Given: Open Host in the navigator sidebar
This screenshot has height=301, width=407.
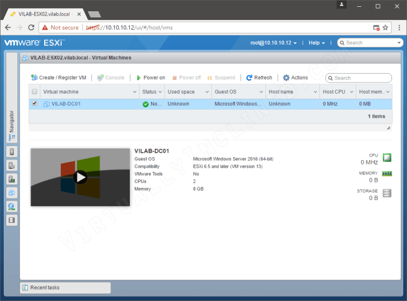Looking at the screenshot, I should (x=12, y=151).
